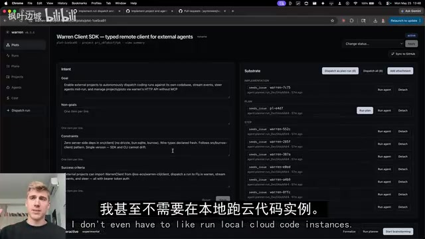Open the Plots sidebar section
This screenshot has width=425, height=239.
coord(25,45)
